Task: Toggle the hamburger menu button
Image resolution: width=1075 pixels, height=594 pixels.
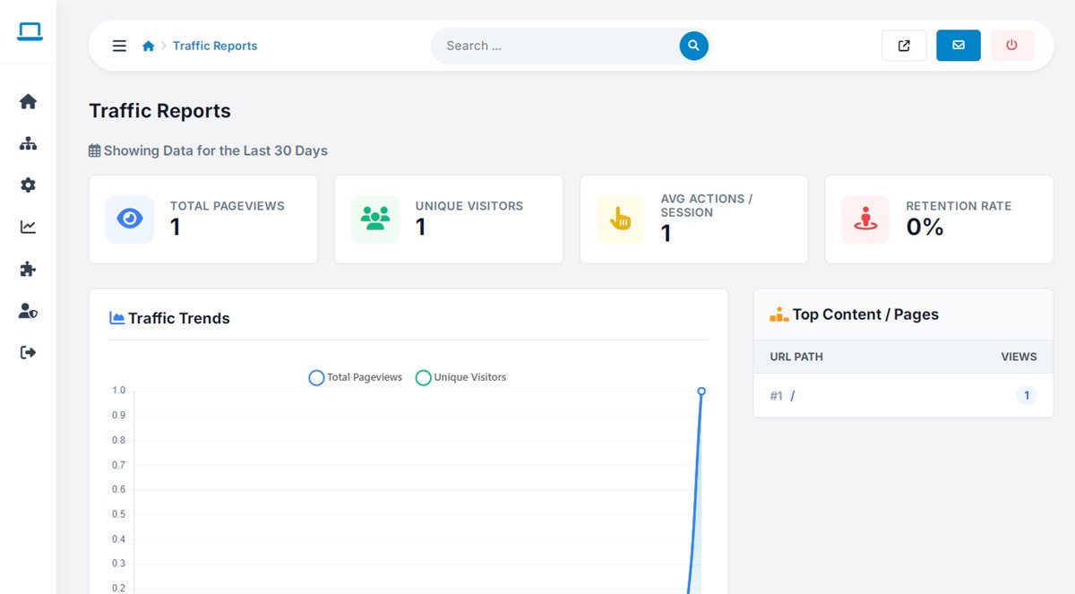Action: pyautogui.click(x=119, y=46)
